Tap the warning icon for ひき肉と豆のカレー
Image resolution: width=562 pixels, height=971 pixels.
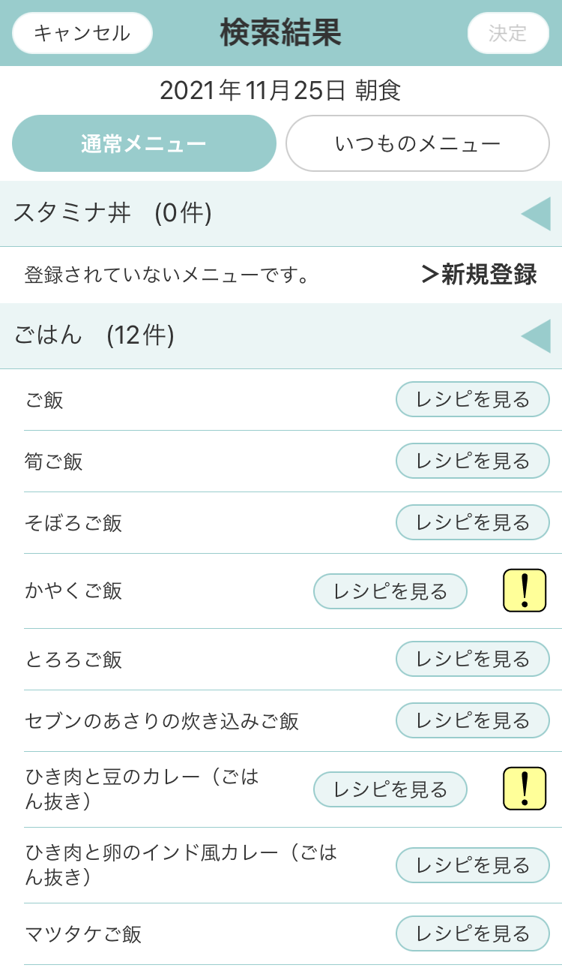point(524,789)
